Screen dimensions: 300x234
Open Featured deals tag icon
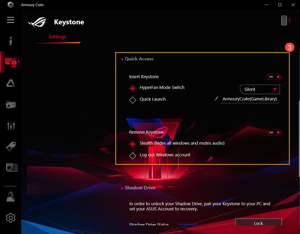click(11, 146)
